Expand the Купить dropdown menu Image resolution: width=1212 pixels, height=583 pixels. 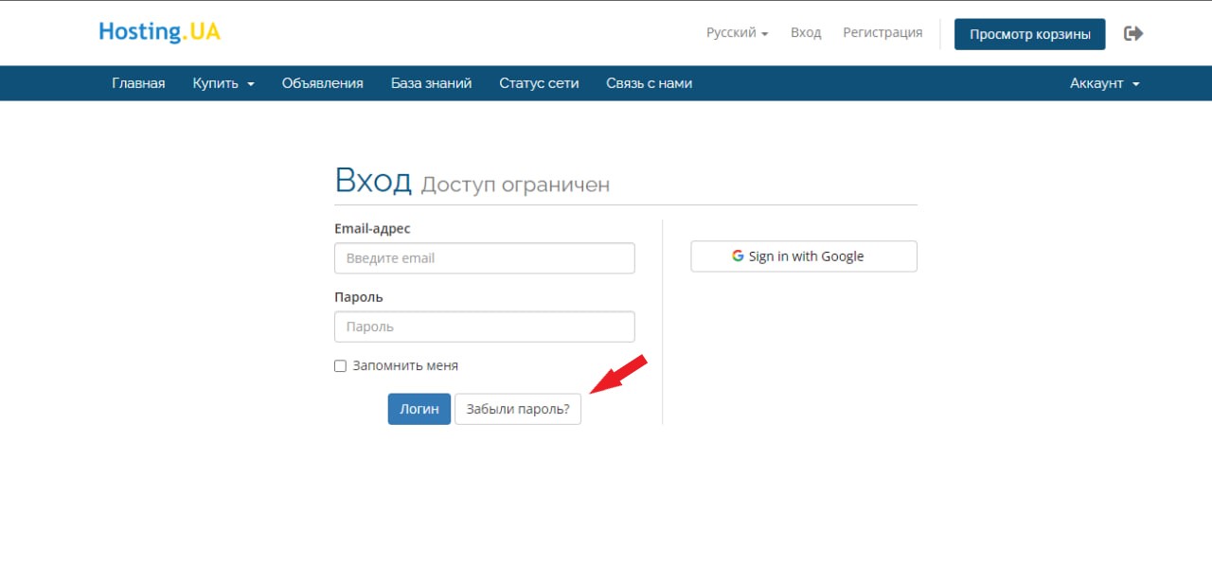point(223,83)
